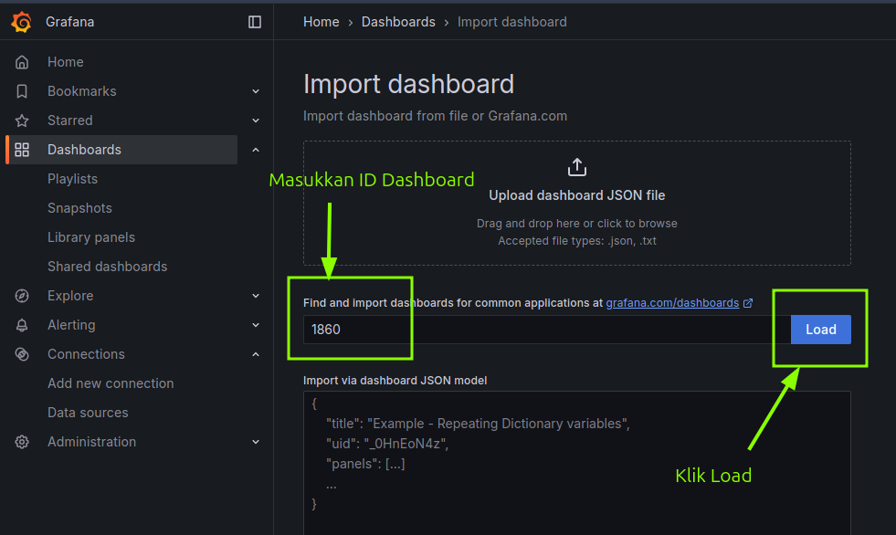Click the Grafana logo

pyautogui.click(x=21, y=21)
